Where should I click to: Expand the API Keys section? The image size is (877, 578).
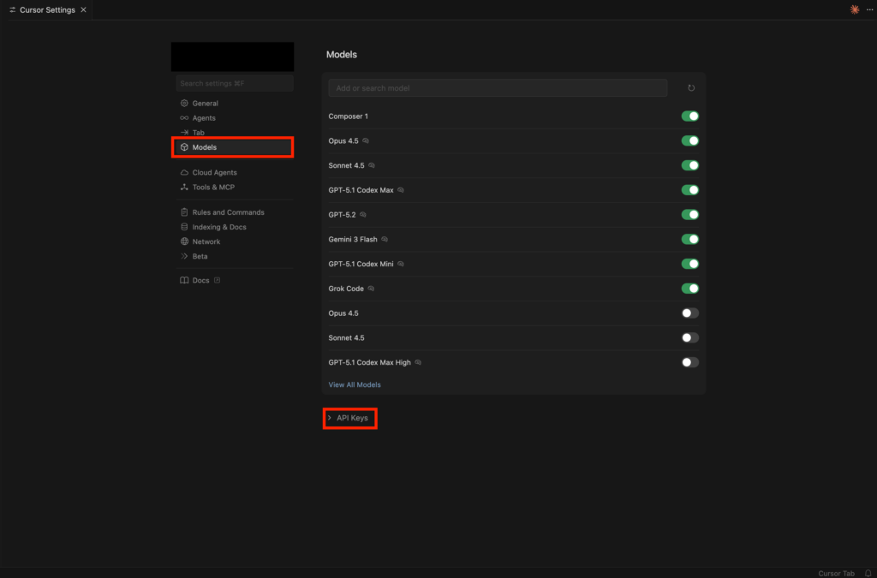pyautogui.click(x=351, y=418)
